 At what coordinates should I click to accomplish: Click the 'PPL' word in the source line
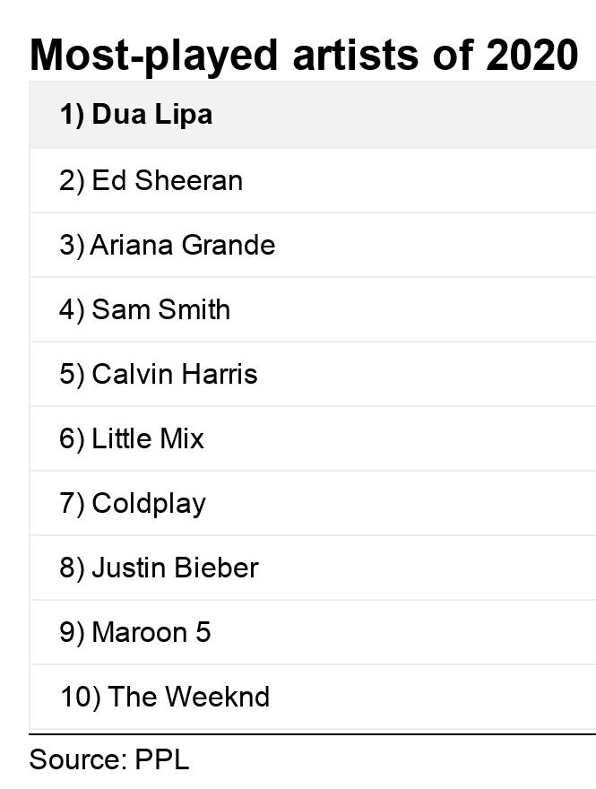(162, 760)
